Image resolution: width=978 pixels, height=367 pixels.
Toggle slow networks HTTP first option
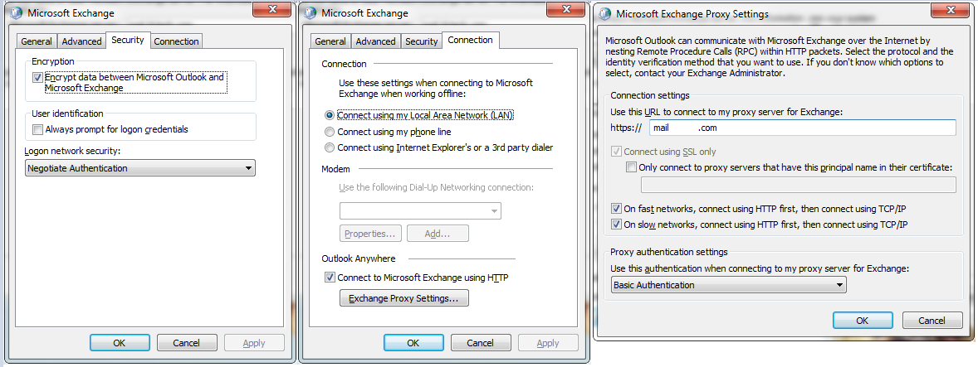(616, 225)
